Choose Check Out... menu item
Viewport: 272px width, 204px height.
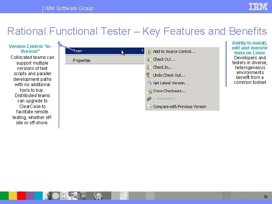[x=182, y=60]
